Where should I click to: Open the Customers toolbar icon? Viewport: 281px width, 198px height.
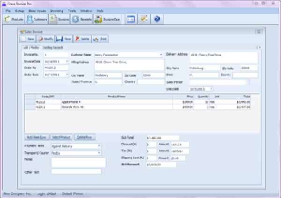click(37, 19)
